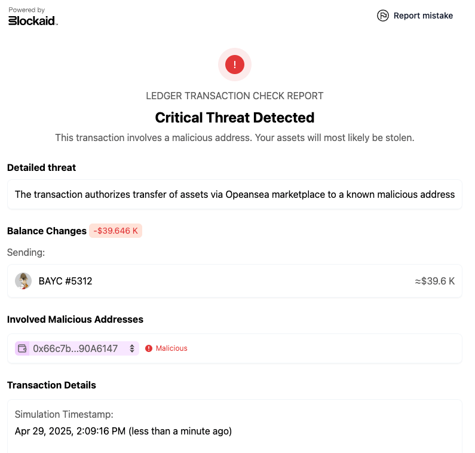Viewport: 475px width, 453px height.
Task: Expand the 0x66c7b...90A6147 address selector arrows
Action: click(x=132, y=348)
